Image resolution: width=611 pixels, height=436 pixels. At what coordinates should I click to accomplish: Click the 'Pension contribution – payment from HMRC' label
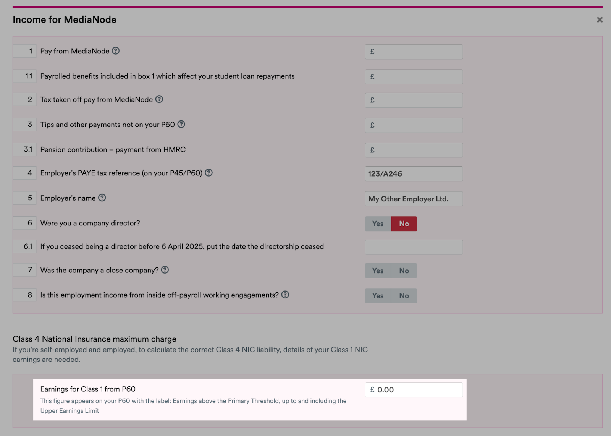coord(113,150)
